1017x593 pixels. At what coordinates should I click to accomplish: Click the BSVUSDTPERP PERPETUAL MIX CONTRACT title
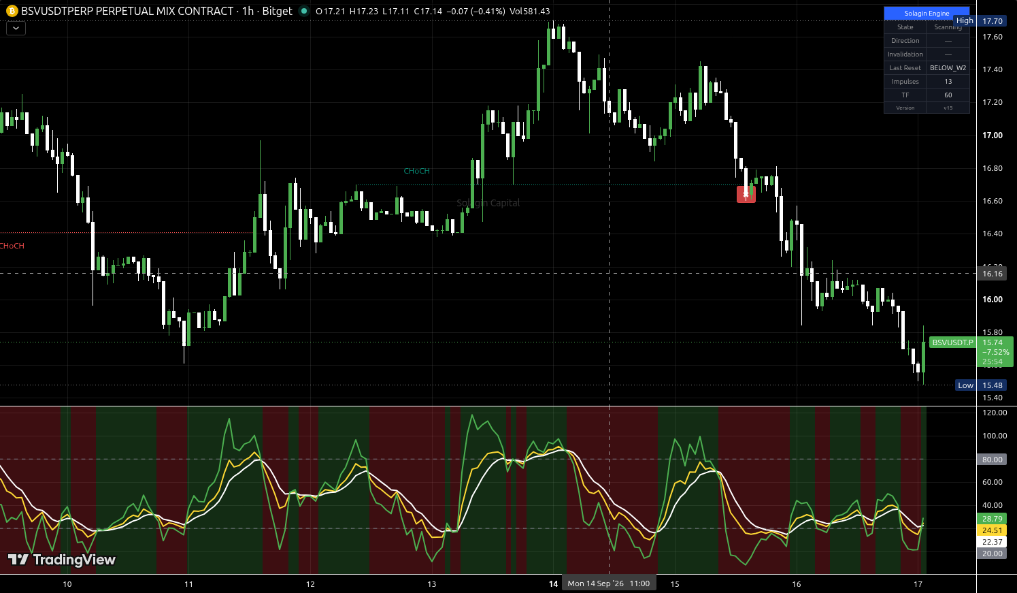click(x=127, y=11)
